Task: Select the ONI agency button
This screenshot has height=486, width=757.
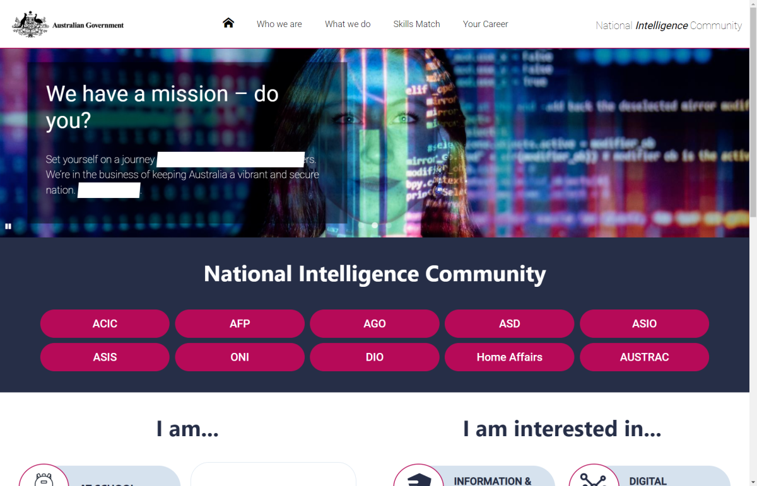Action: pyautogui.click(x=240, y=357)
